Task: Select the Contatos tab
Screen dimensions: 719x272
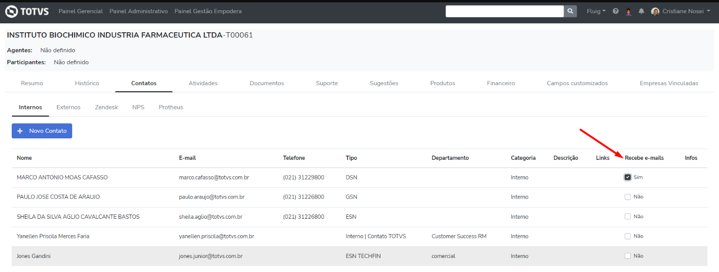Action: 144,83
